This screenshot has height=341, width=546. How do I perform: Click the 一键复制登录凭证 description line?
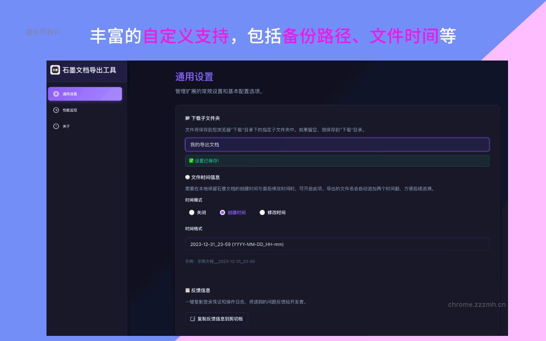pos(246,302)
